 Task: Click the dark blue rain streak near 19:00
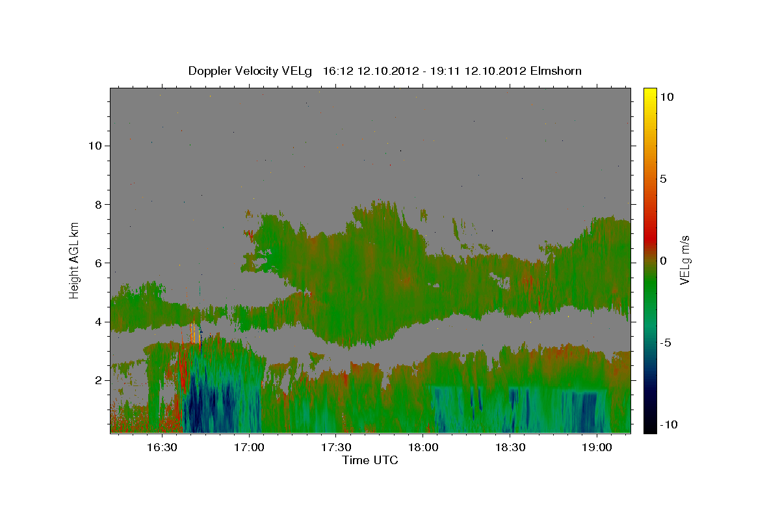click(588, 411)
